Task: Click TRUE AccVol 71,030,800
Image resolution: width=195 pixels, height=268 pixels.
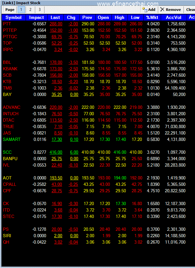Action: click(175, 127)
